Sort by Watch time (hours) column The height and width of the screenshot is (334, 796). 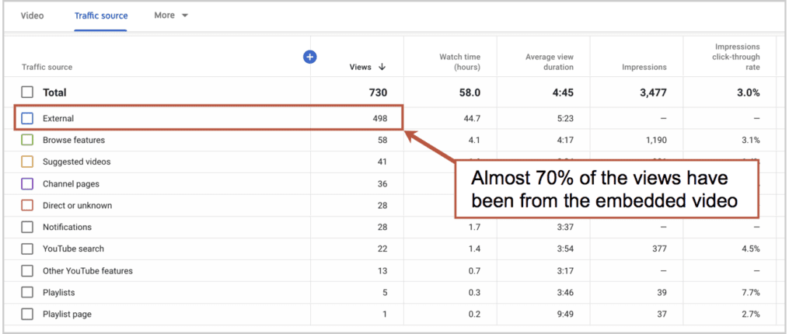coord(459,62)
